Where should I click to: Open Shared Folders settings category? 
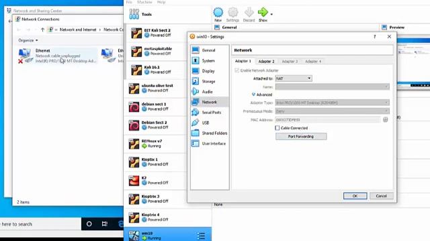tap(210, 133)
